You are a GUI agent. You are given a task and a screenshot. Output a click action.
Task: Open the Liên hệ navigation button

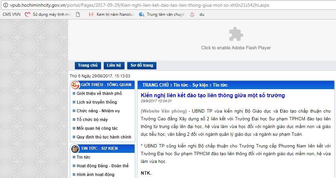click(x=114, y=65)
